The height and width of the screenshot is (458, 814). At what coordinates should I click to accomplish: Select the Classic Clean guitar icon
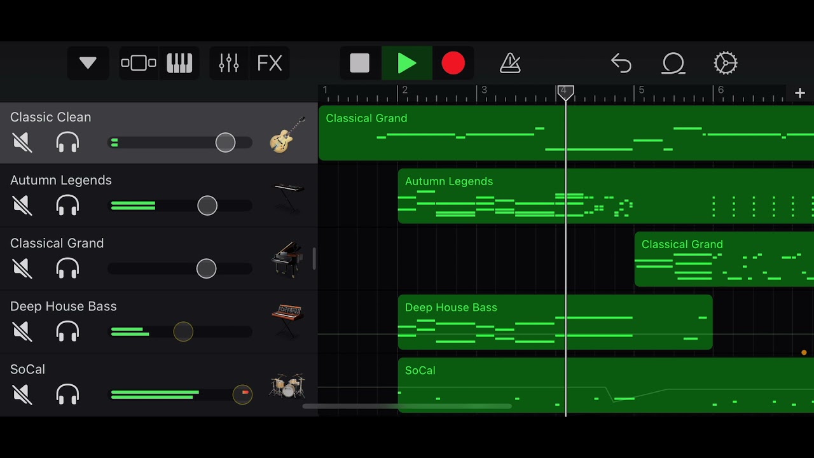click(287, 134)
